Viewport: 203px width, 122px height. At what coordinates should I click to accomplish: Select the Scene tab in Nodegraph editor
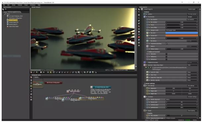[36, 77]
